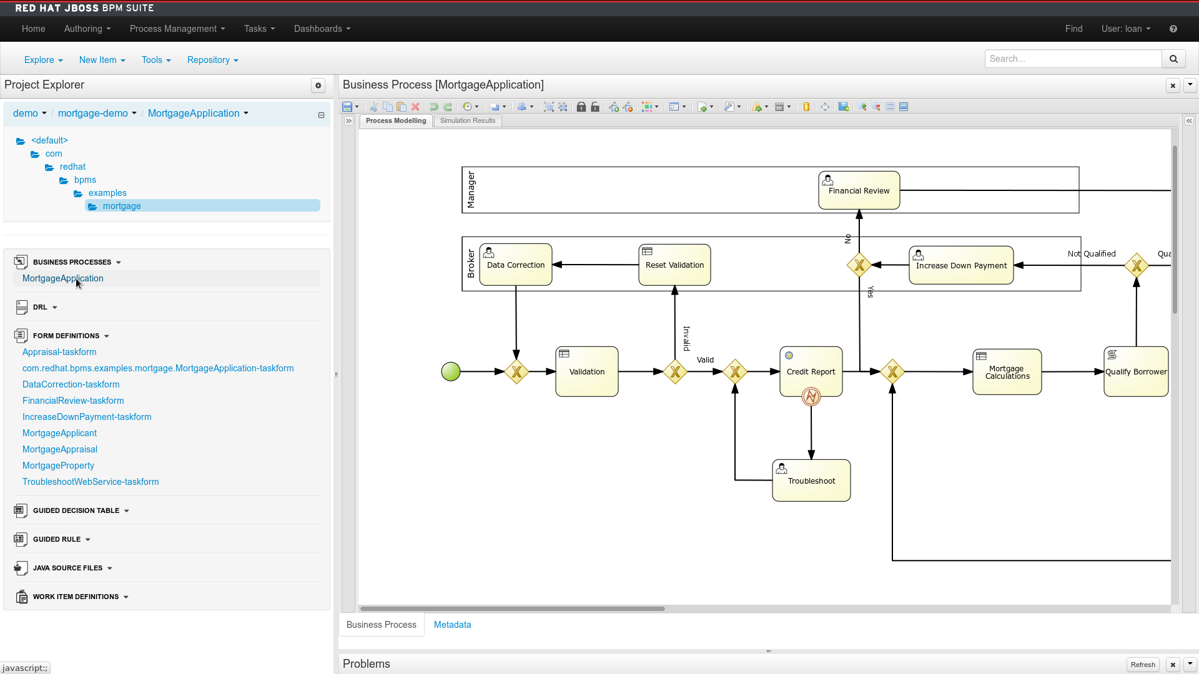This screenshot has width=1199, height=674.
Task: Click the Paste clipboard icon
Action: click(402, 107)
